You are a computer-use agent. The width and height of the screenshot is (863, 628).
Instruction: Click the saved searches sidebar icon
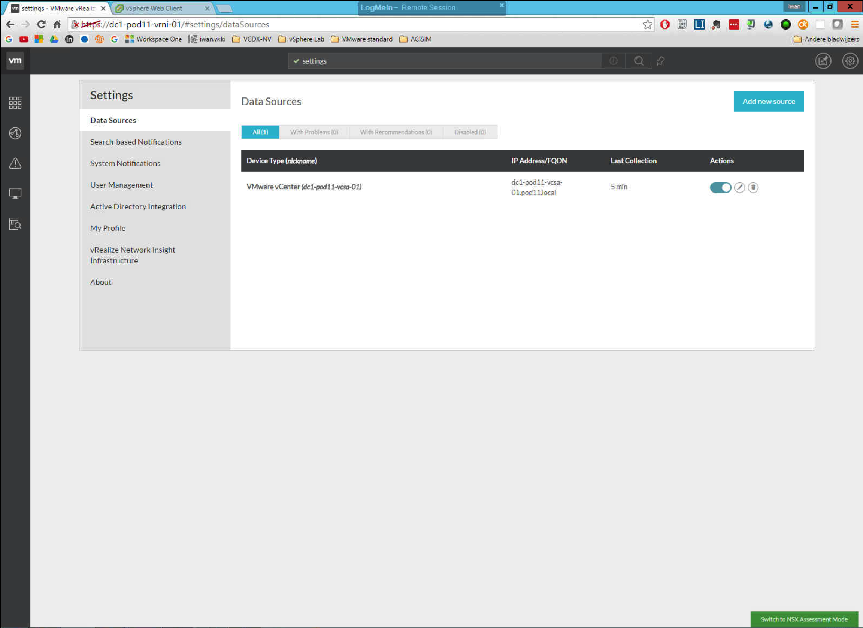(15, 224)
